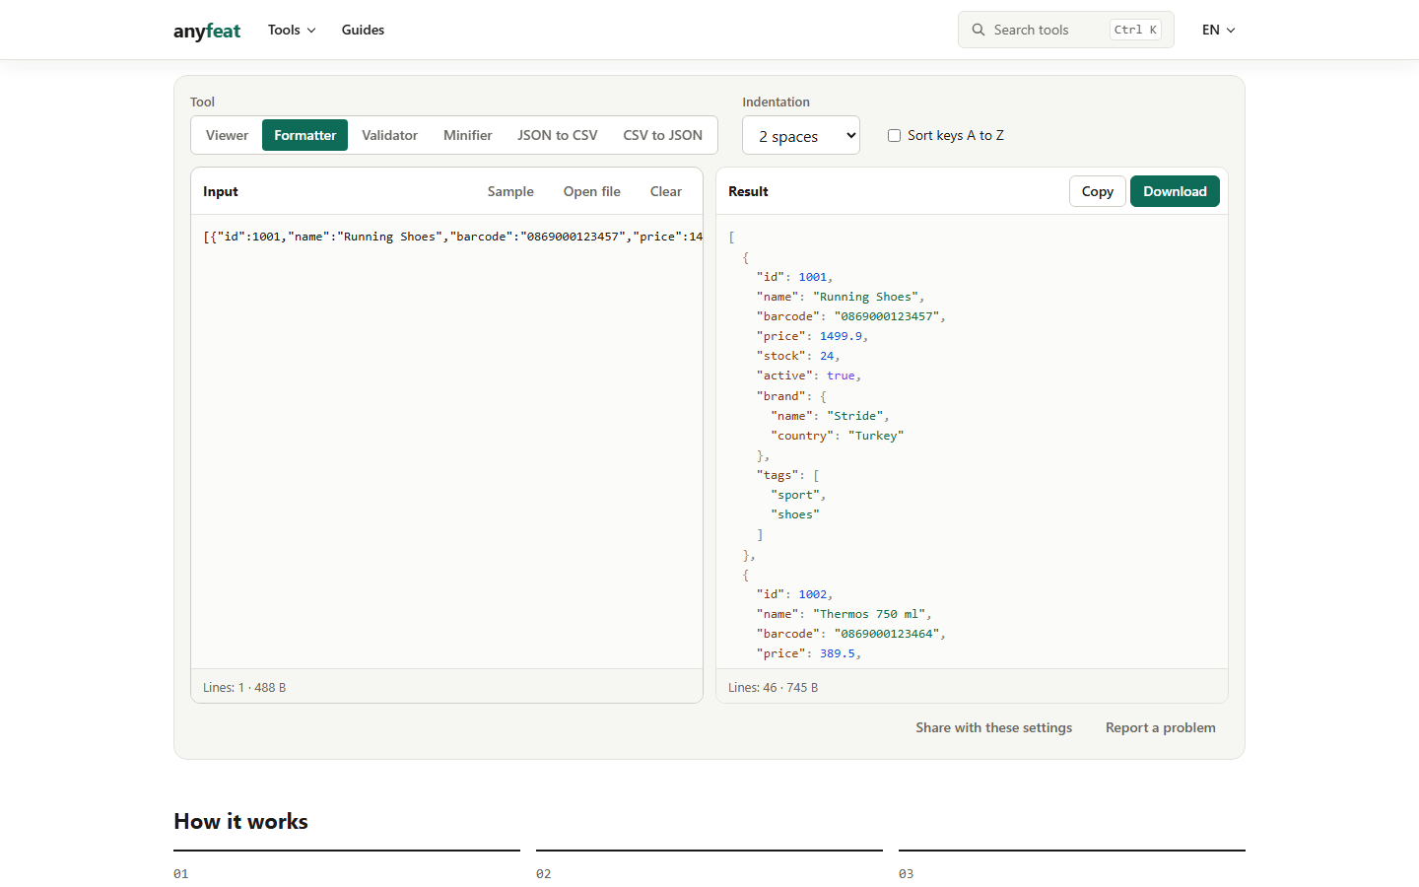Click the "Thermos 750 ml" name value

[869, 614]
